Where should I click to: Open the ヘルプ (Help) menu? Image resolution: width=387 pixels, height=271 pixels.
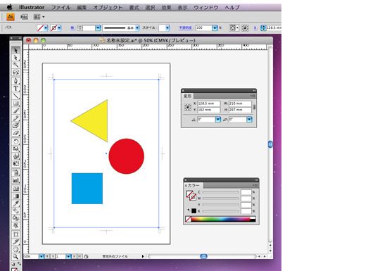(232, 8)
